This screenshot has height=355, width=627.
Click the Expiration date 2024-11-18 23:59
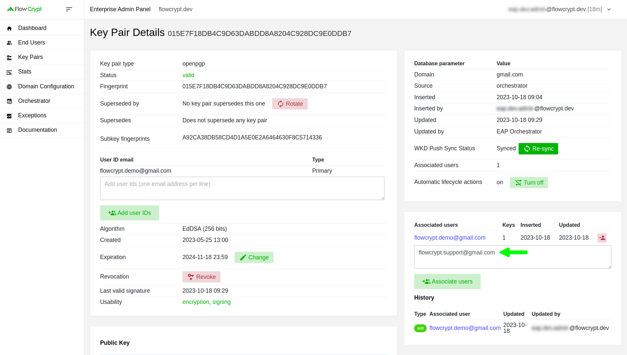point(205,257)
